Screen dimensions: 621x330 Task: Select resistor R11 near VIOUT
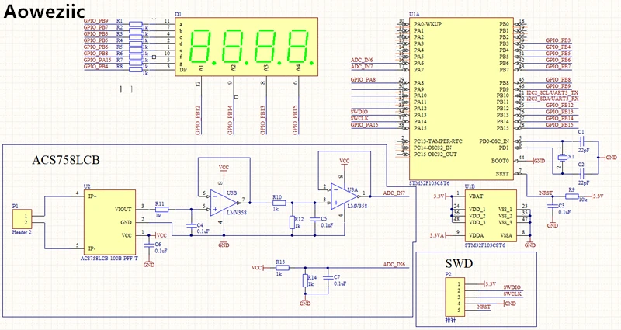tap(161, 210)
